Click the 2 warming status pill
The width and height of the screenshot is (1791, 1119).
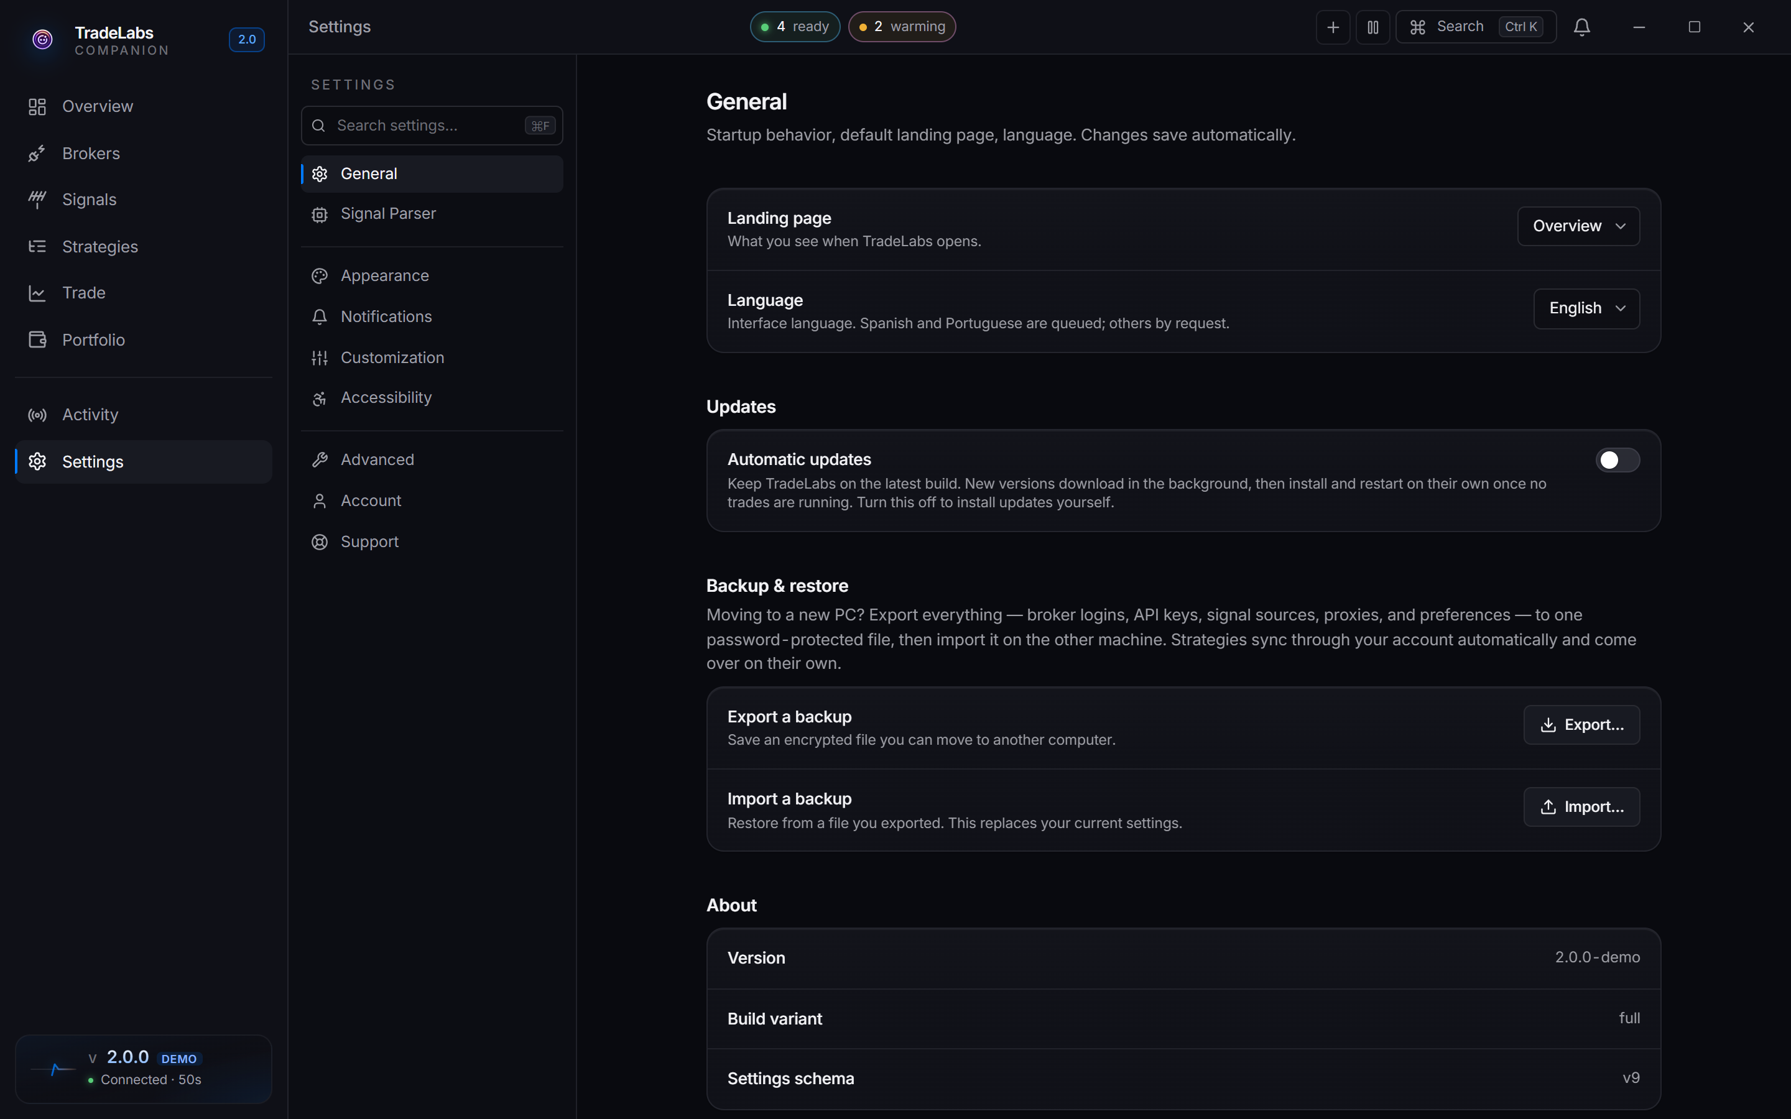pos(902,27)
